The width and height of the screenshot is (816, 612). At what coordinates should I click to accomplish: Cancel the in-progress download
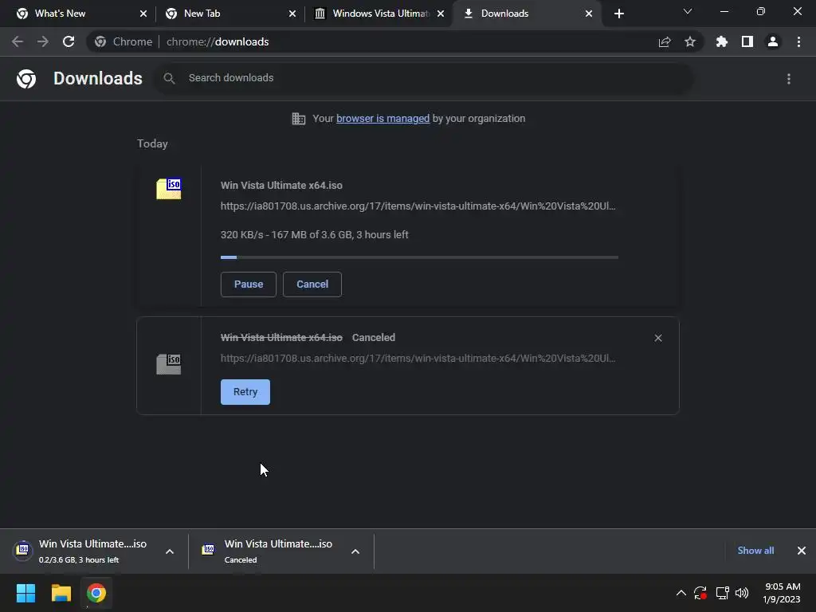[x=312, y=284]
